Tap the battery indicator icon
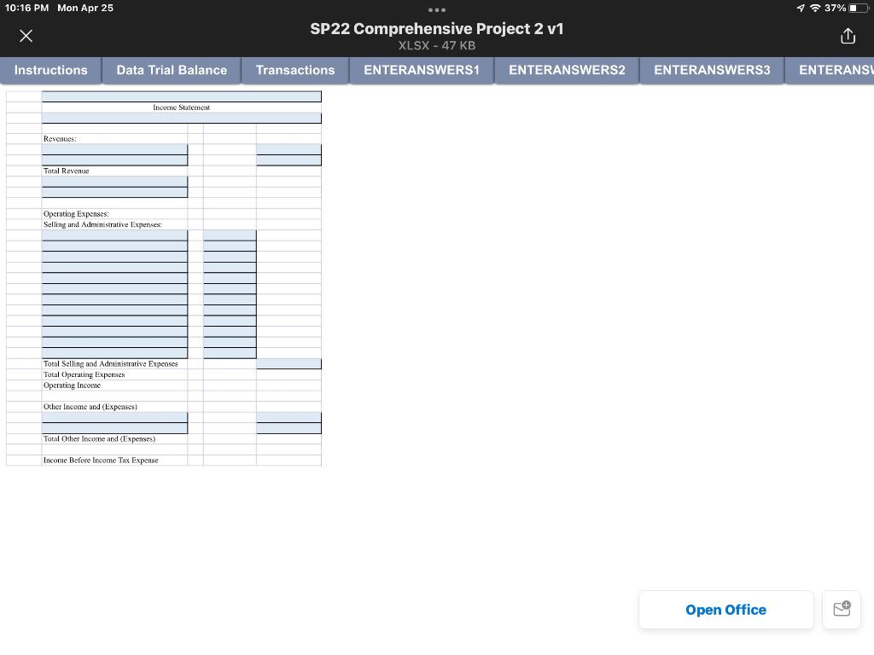The image size is (874, 655). [859, 8]
